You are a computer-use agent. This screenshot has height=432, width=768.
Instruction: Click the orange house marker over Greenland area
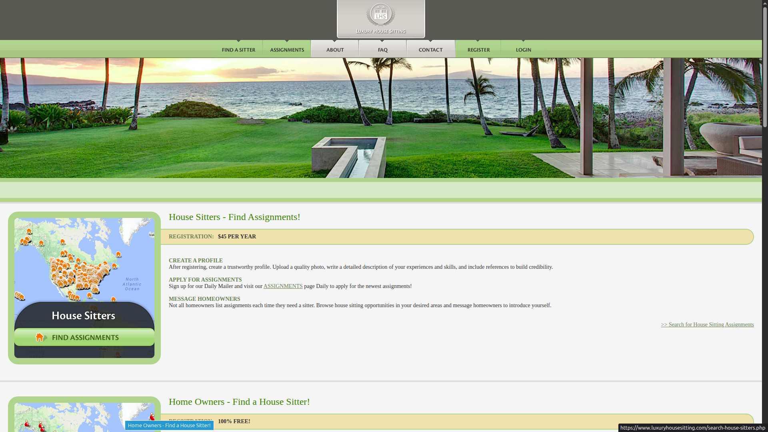(118, 254)
